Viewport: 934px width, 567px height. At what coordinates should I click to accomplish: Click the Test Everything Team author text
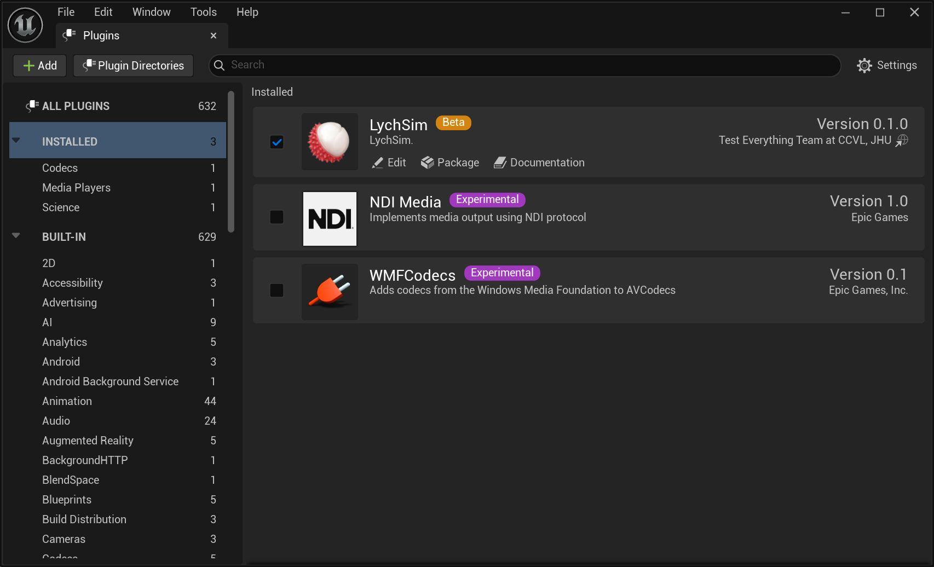pos(805,140)
